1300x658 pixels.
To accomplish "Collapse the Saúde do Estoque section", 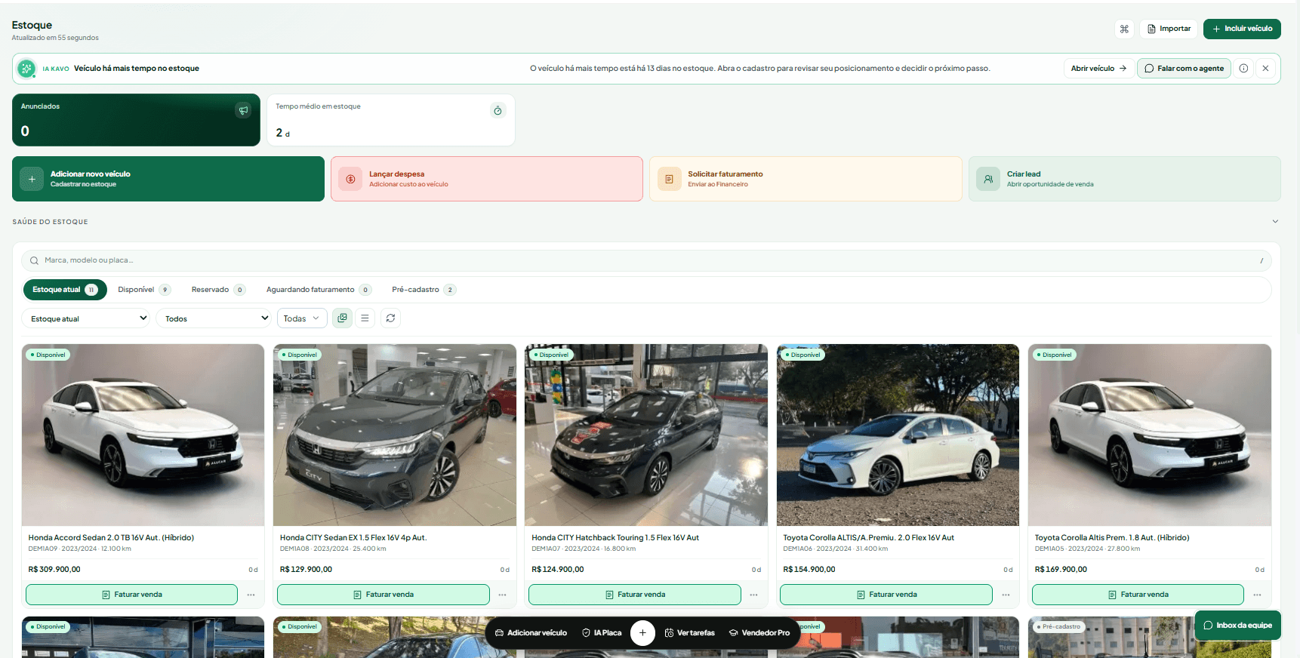I will (x=1275, y=222).
